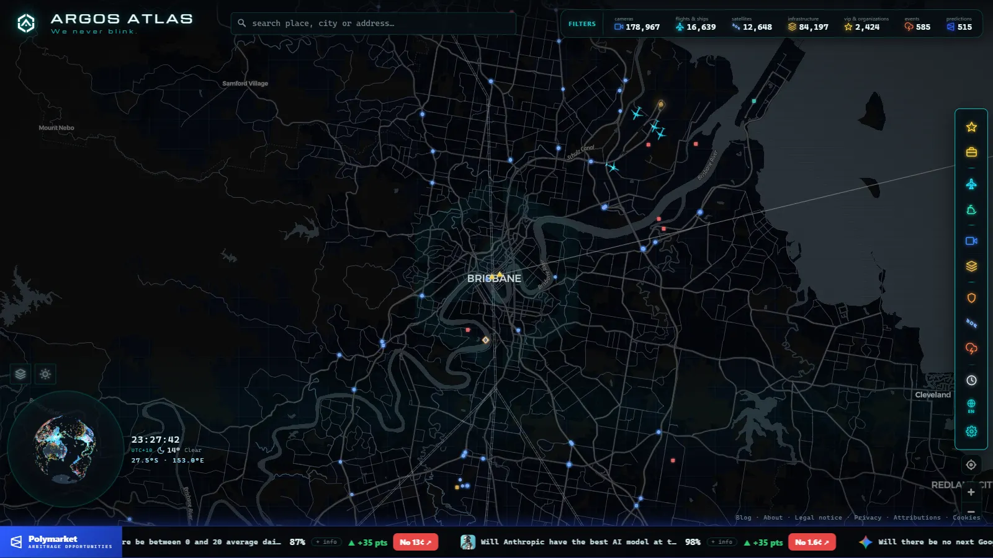Viewport: 993px width, 558px height.
Task: Toggle cameras filter showing 178,967
Action: pos(637,24)
